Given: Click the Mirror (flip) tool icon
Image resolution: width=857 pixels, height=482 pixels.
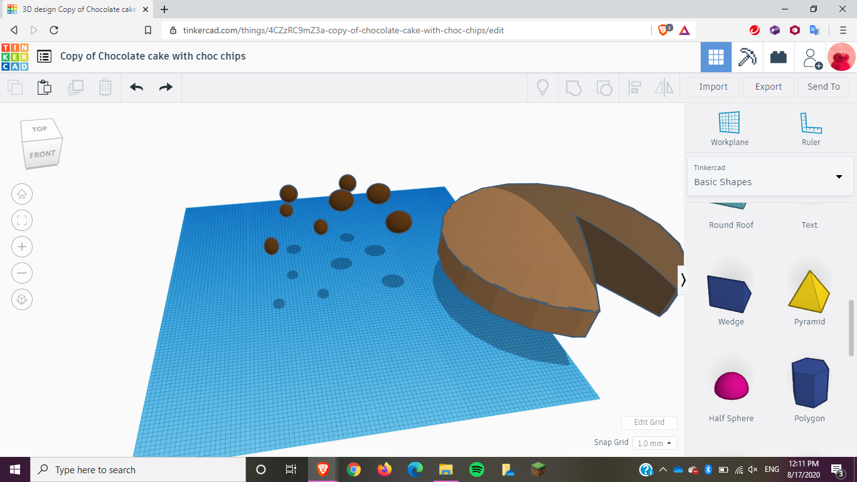Looking at the screenshot, I should (664, 87).
